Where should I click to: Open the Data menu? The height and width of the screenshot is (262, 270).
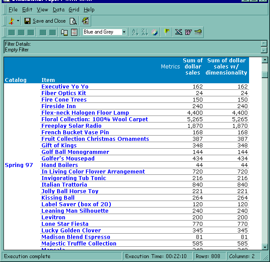(x=58, y=10)
